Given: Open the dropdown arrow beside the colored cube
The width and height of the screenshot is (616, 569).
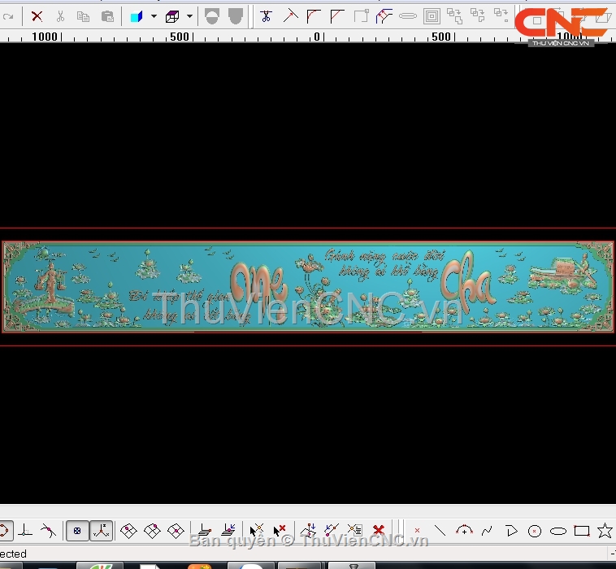Looking at the screenshot, I should point(154,16).
